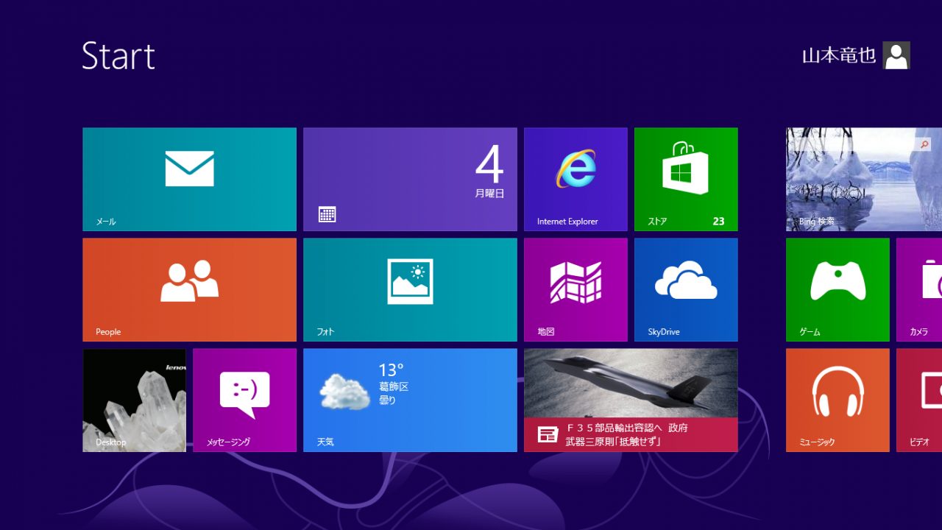Open the Store (ストア) tile
Screen dimensions: 942x530
point(686,179)
